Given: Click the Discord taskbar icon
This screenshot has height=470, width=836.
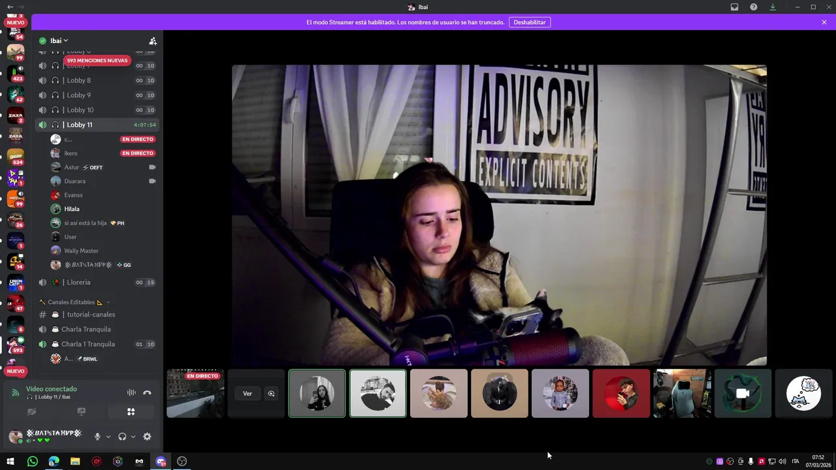Looking at the screenshot, I should pyautogui.click(x=161, y=462).
